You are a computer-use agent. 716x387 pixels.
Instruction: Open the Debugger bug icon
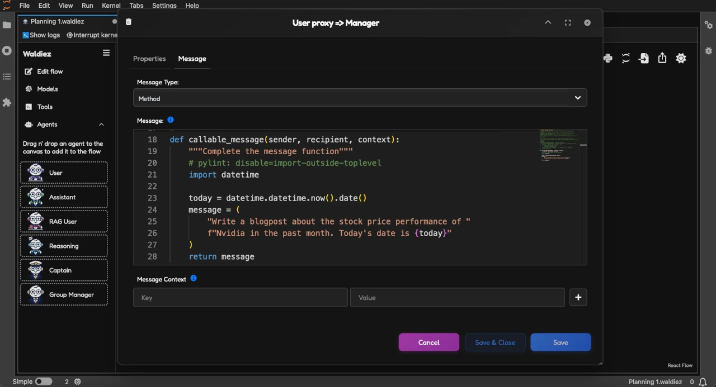click(x=708, y=50)
